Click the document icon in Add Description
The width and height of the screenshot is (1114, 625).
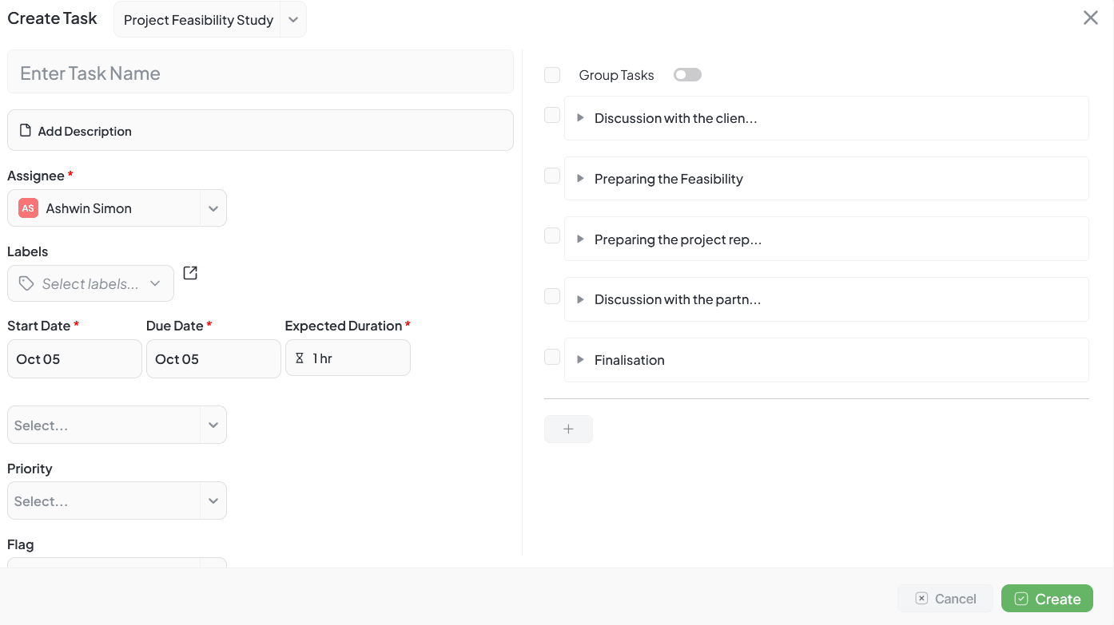click(x=24, y=130)
